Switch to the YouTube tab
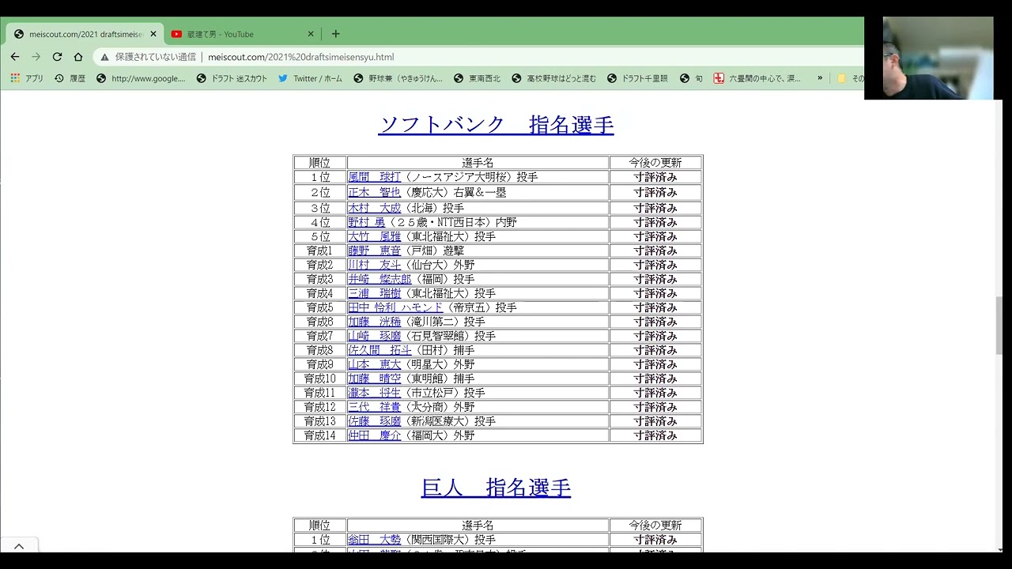 [237, 34]
